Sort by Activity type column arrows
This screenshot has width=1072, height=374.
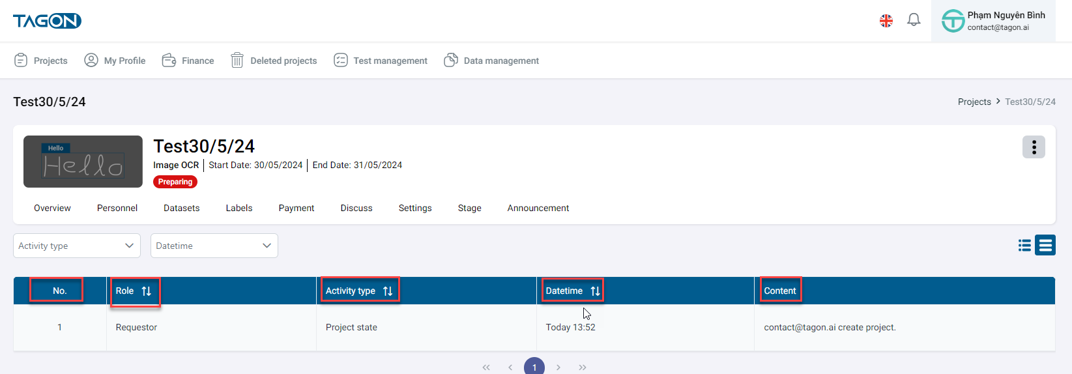(x=388, y=291)
